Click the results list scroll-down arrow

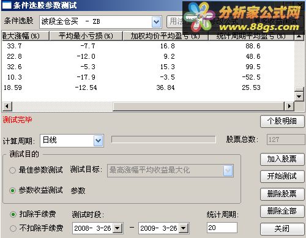[x=299, y=97]
